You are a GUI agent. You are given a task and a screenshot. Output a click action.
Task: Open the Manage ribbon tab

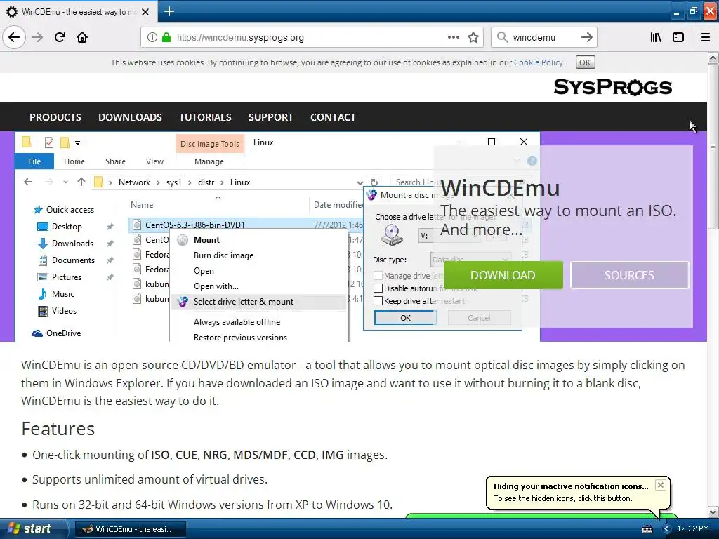[x=209, y=161]
